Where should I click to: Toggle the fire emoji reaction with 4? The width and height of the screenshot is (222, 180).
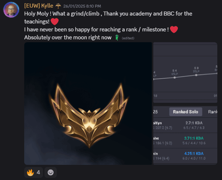[x=34, y=172]
